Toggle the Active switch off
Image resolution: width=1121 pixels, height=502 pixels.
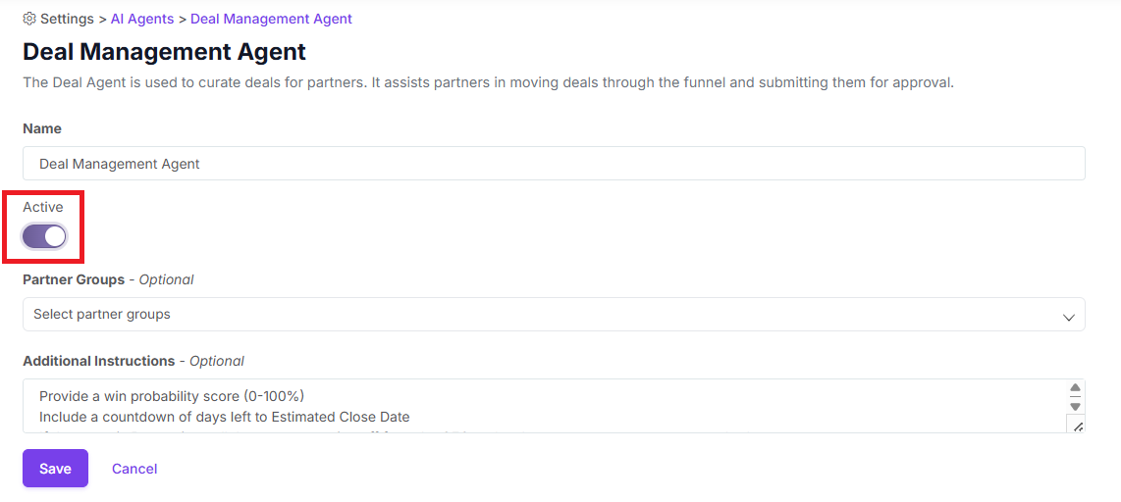(45, 236)
